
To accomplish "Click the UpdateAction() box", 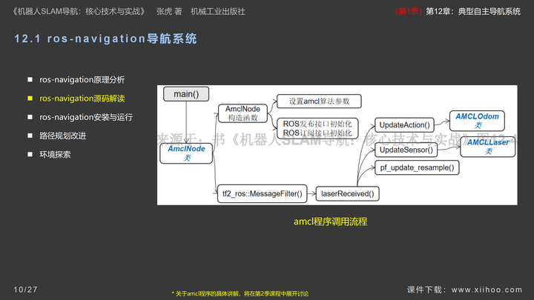I will coord(404,125).
